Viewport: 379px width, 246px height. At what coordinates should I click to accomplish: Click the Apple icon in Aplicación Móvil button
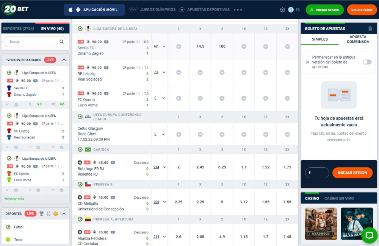[x=70, y=10]
